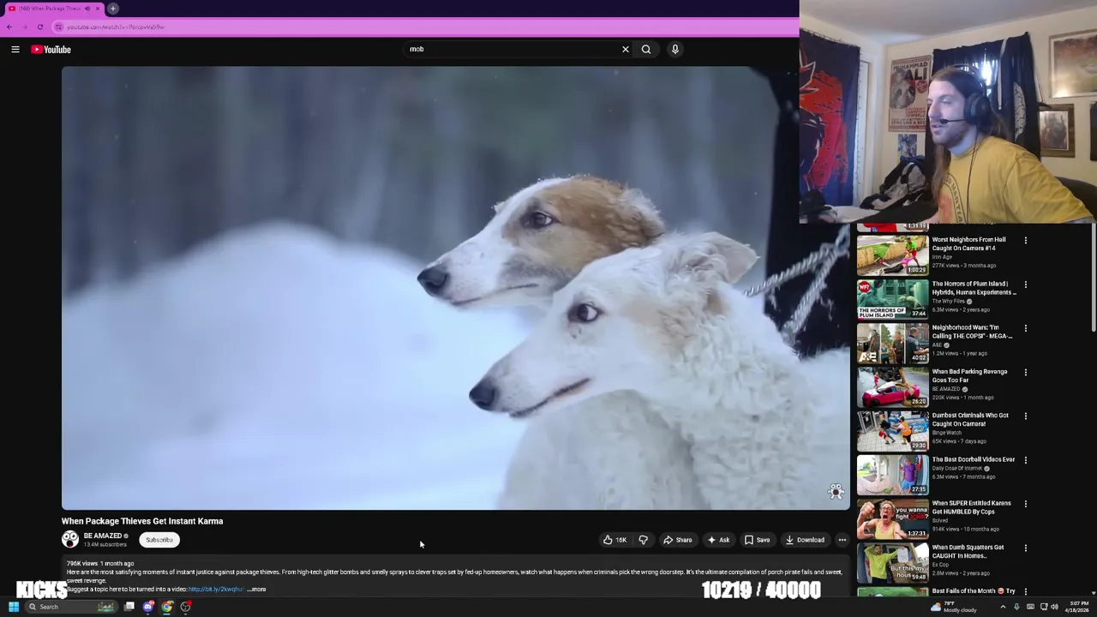Viewport: 1097px width, 617px height.
Task: Click title 'Best Fails of the Month'
Action: click(974, 591)
